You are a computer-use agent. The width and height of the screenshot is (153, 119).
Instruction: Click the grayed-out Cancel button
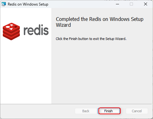point(137,111)
